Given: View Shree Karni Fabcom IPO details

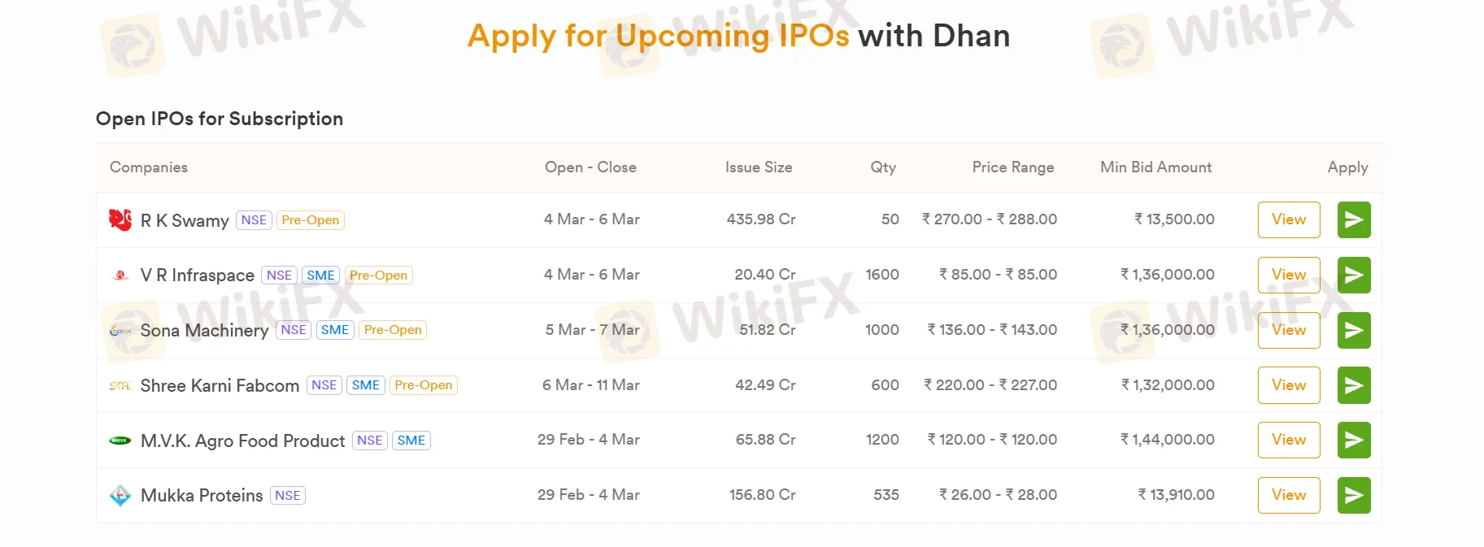Looking at the screenshot, I should (1288, 385).
